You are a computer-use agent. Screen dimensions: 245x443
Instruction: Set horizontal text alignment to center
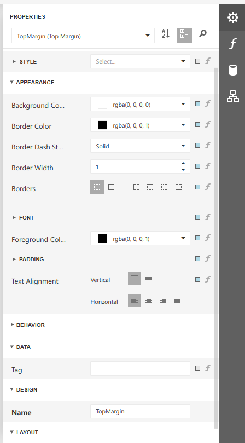tap(149, 300)
